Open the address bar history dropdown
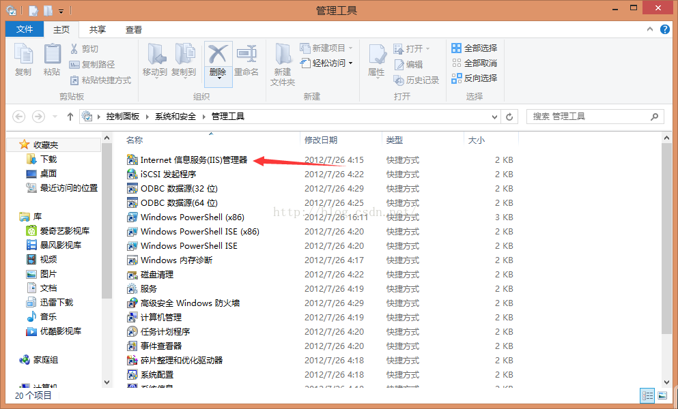 point(494,117)
